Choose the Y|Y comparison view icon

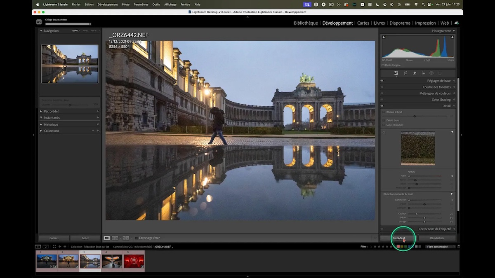pos(126,238)
